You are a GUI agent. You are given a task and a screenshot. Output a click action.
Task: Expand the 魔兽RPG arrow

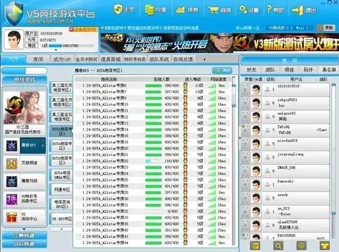pyautogui.click(x=43, y=146)
